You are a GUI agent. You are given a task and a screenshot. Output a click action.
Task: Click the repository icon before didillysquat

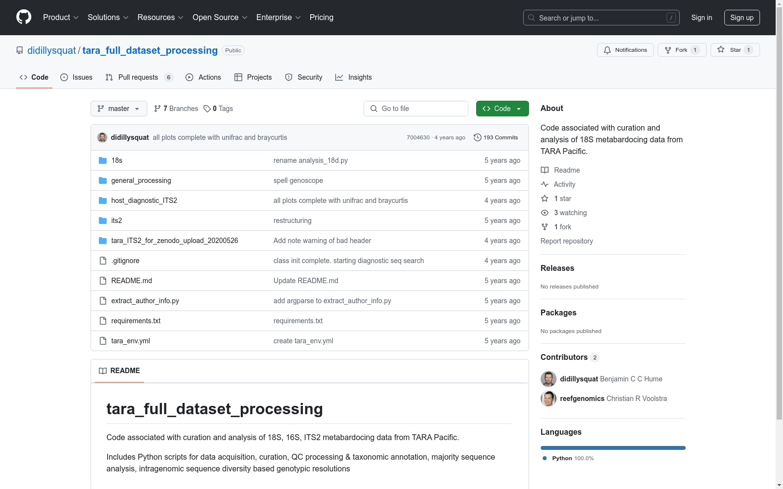pyautogui.click(x=20, y=50)
